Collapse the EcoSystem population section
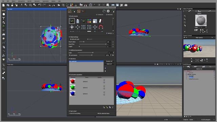 coord(69,75)
